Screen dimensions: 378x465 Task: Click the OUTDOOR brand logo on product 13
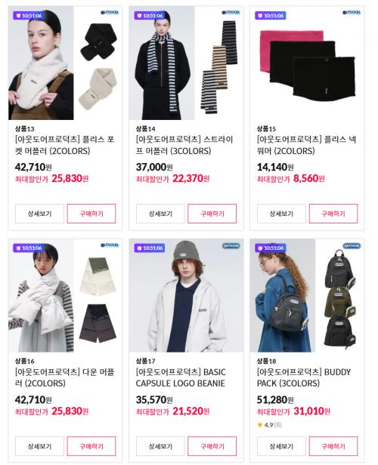[x=110, y=12]
